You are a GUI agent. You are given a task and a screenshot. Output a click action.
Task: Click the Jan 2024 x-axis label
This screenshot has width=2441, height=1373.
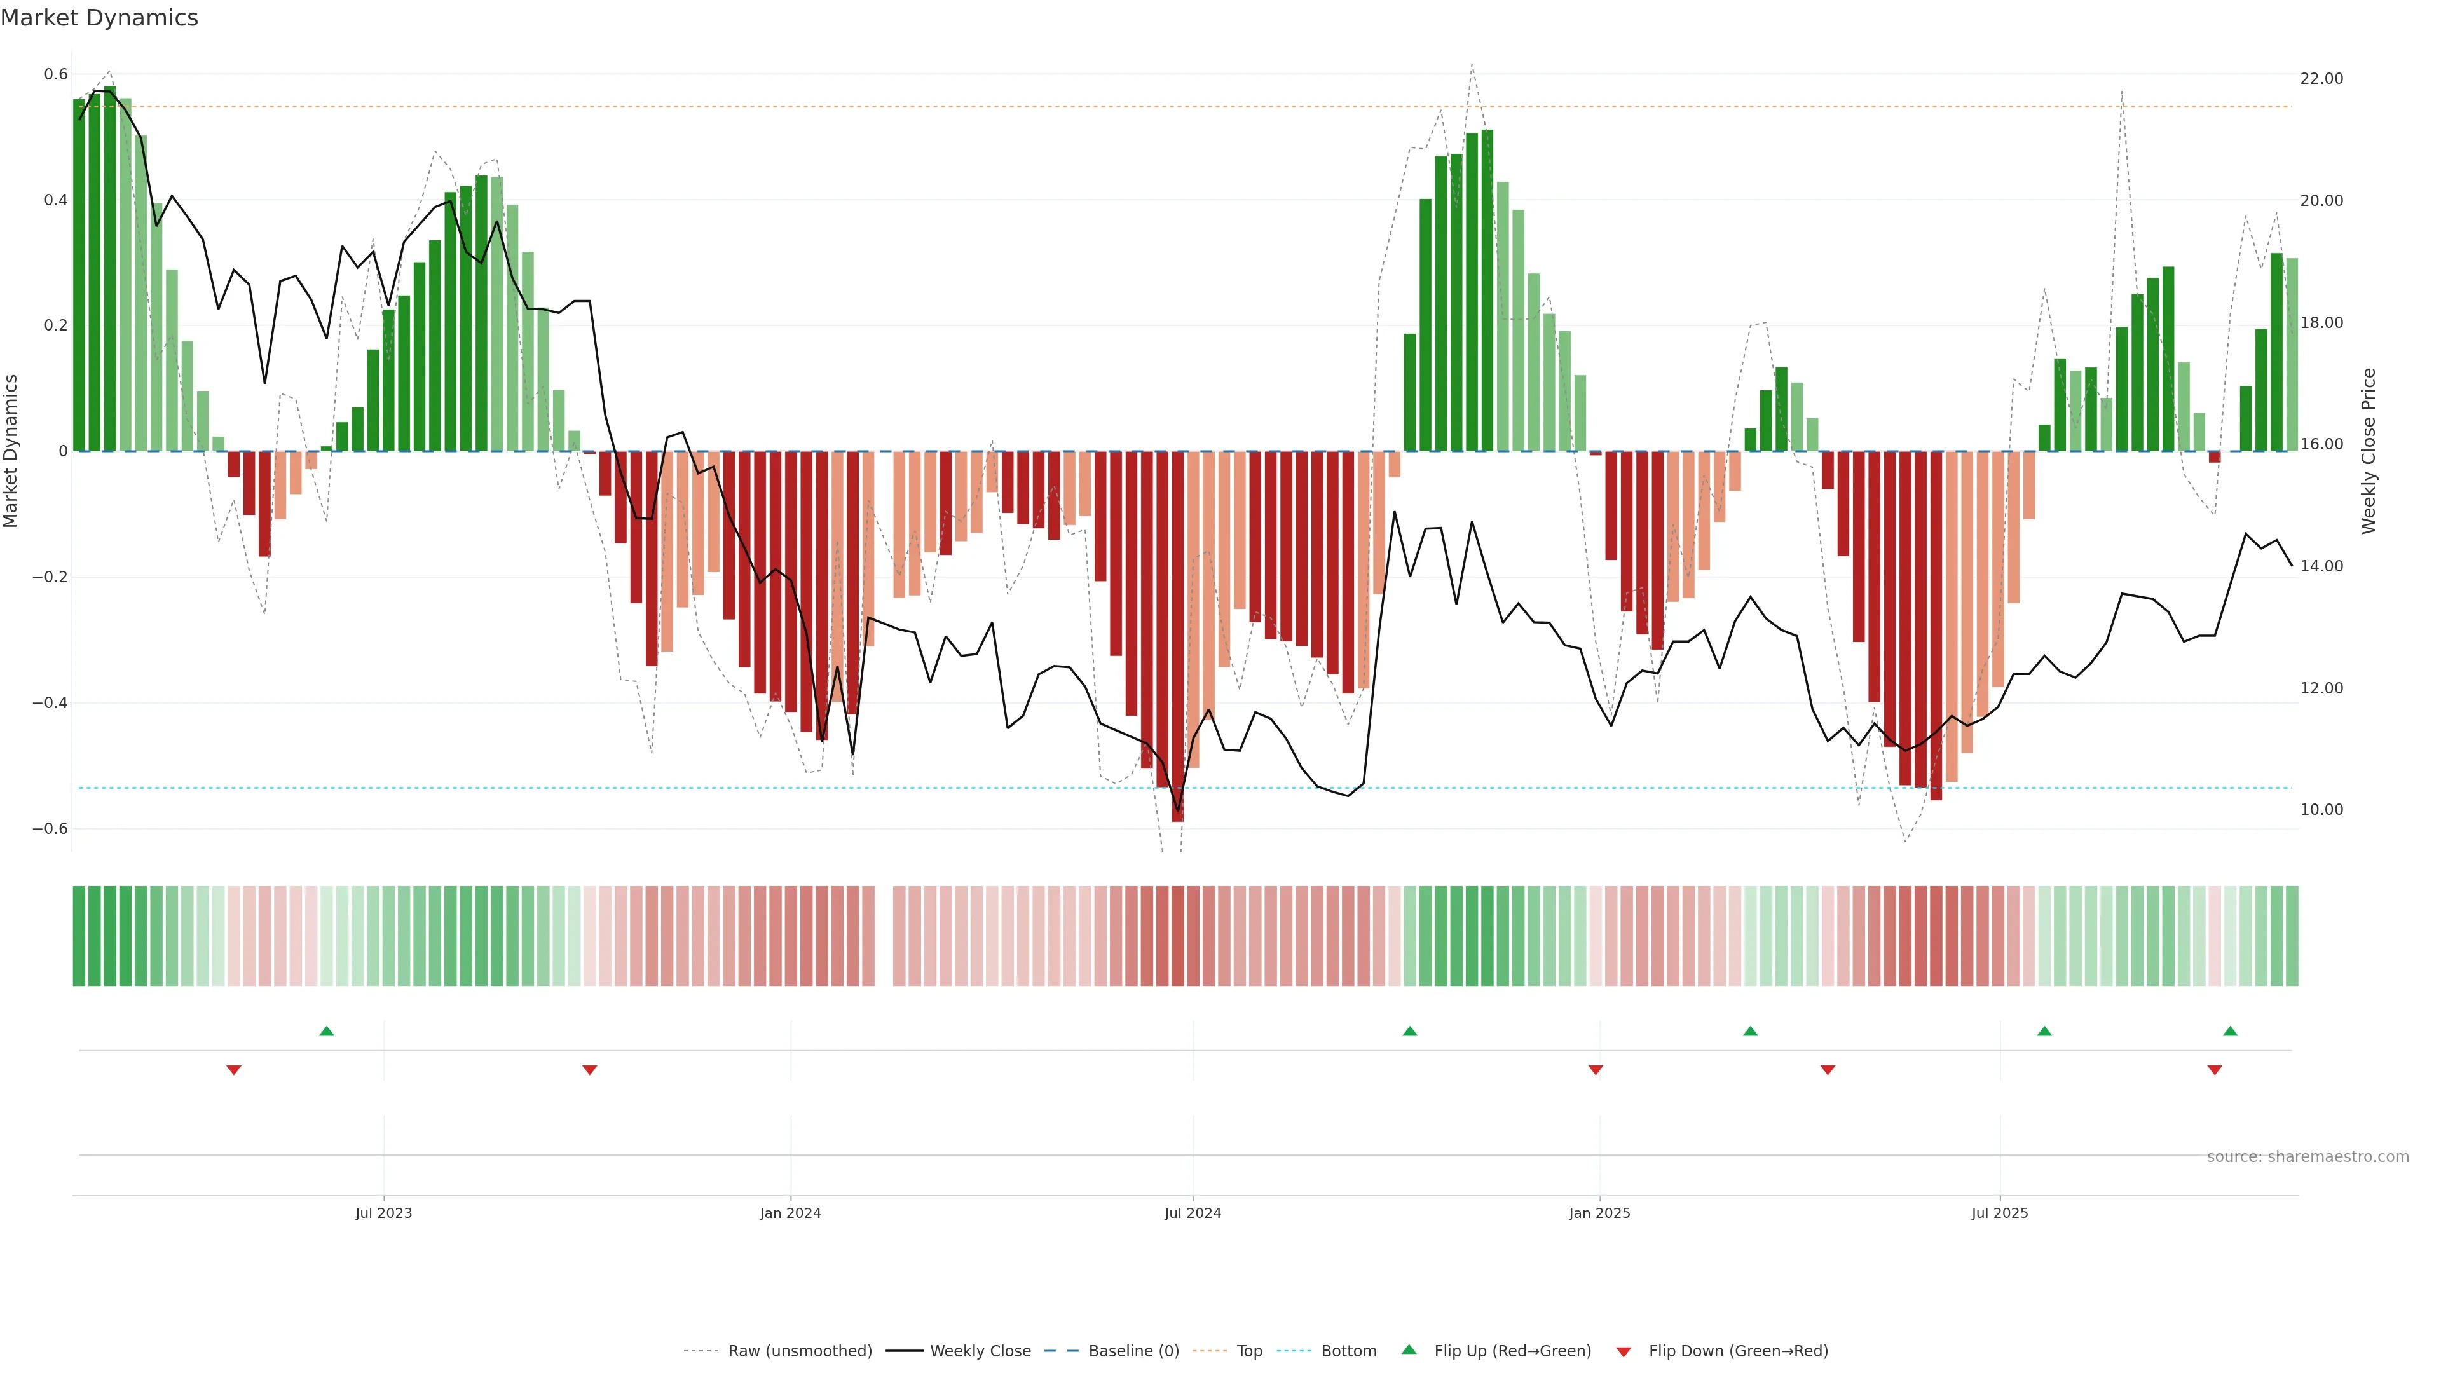click(790, 1213)
